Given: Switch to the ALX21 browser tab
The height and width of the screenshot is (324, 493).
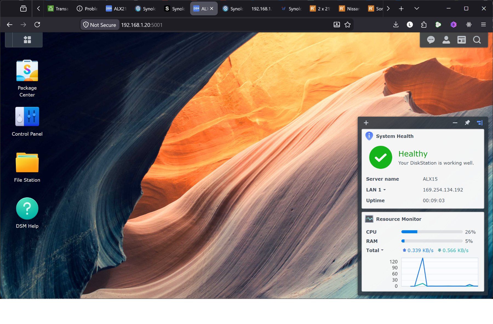Looking at the screenshot, I should pos(116,8).
